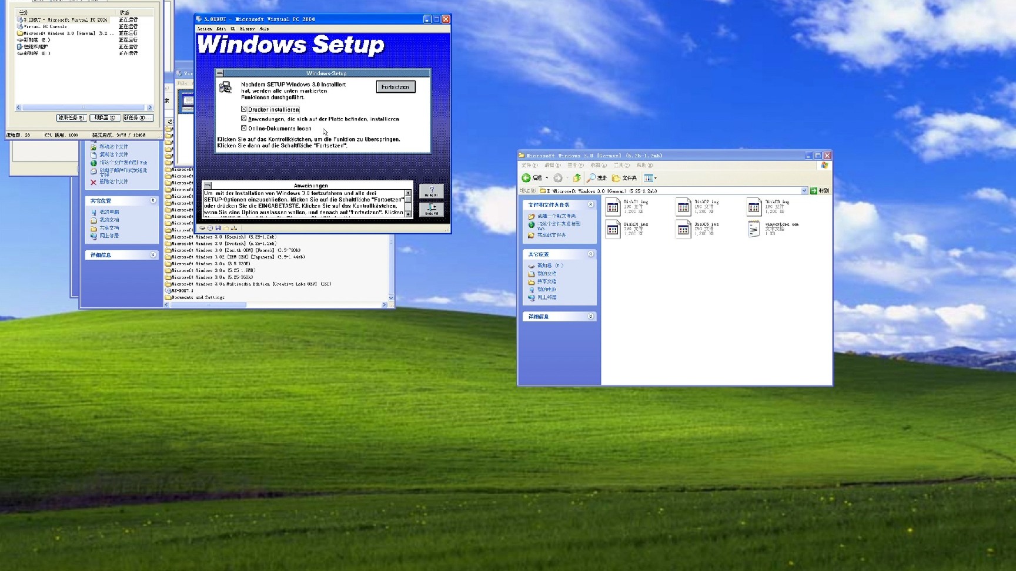Click the Back arrow in German folder window
Viewport: 1016px width, 571px height.
coord(526,178)
